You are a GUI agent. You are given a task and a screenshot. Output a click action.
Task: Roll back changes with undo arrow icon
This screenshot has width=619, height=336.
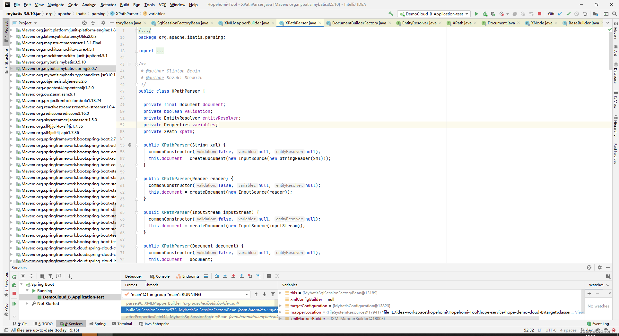585,14
